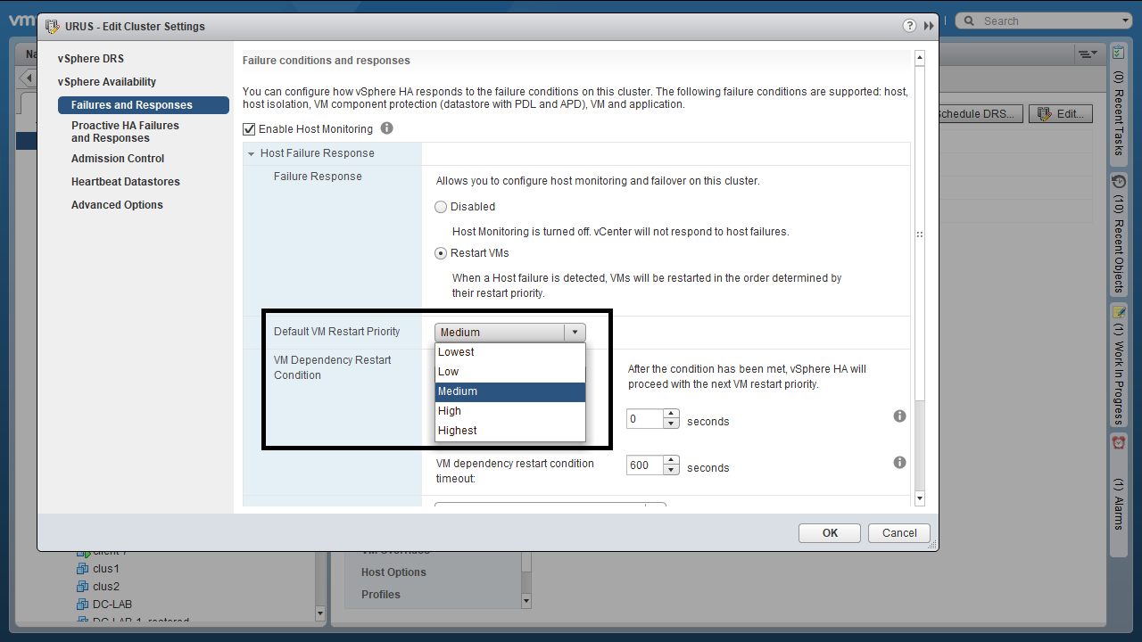
Task: Click info icon beside the 600 seconds timeout
Action: (x=899, y=463)
